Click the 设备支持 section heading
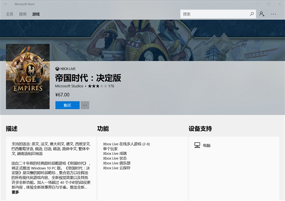285x201 pixels. point(200,128)
